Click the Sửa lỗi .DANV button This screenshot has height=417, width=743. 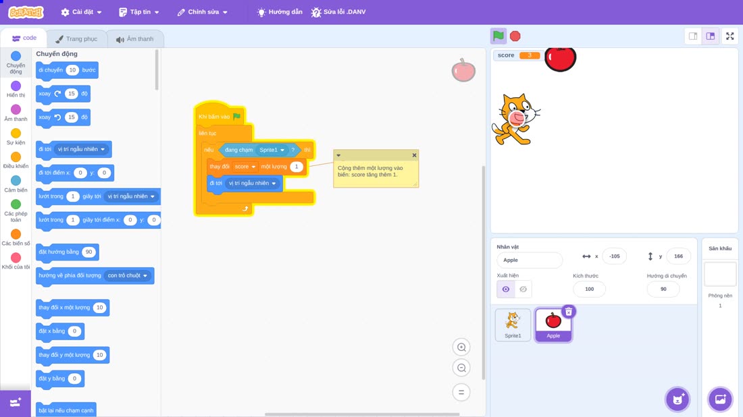338,12
